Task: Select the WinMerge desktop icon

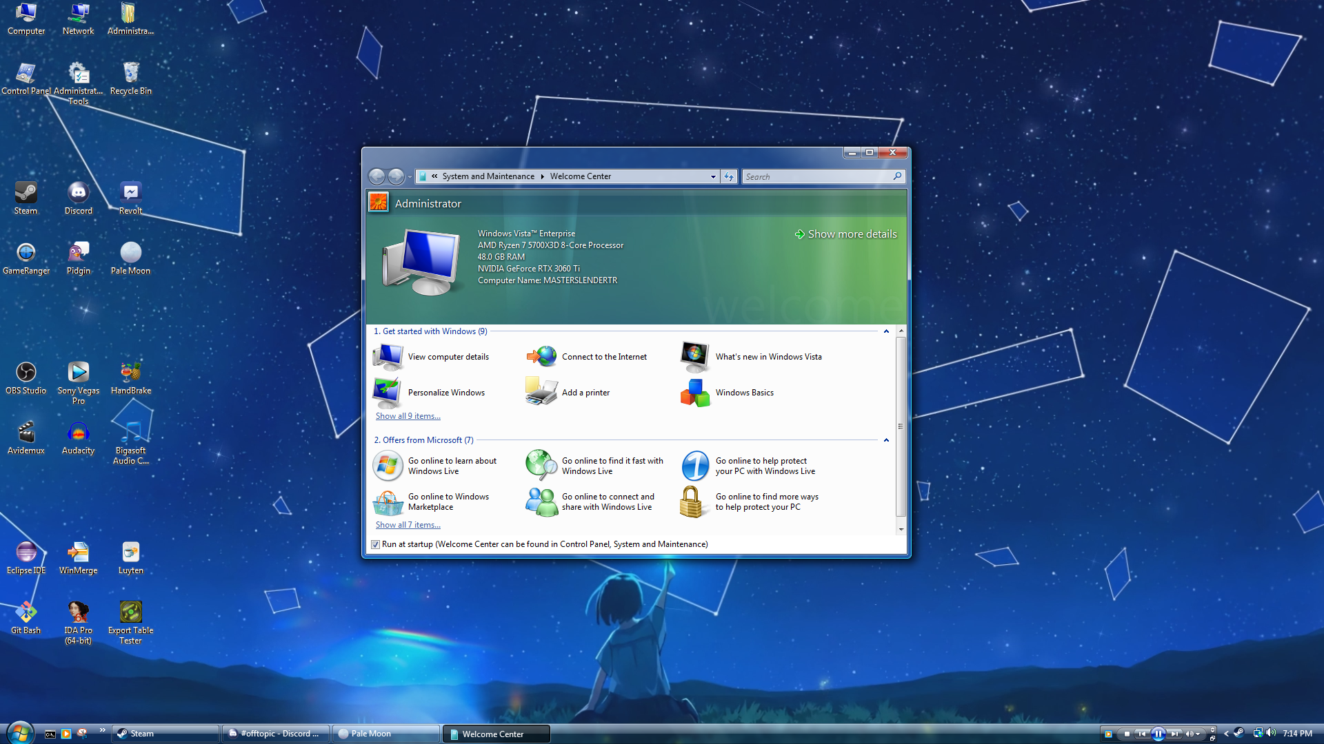Action: 79,558
